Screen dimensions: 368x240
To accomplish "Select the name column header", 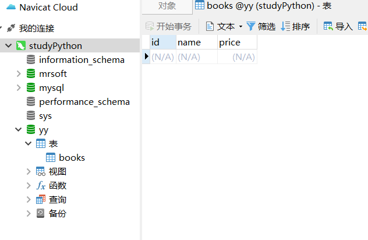I will point(197,43).
